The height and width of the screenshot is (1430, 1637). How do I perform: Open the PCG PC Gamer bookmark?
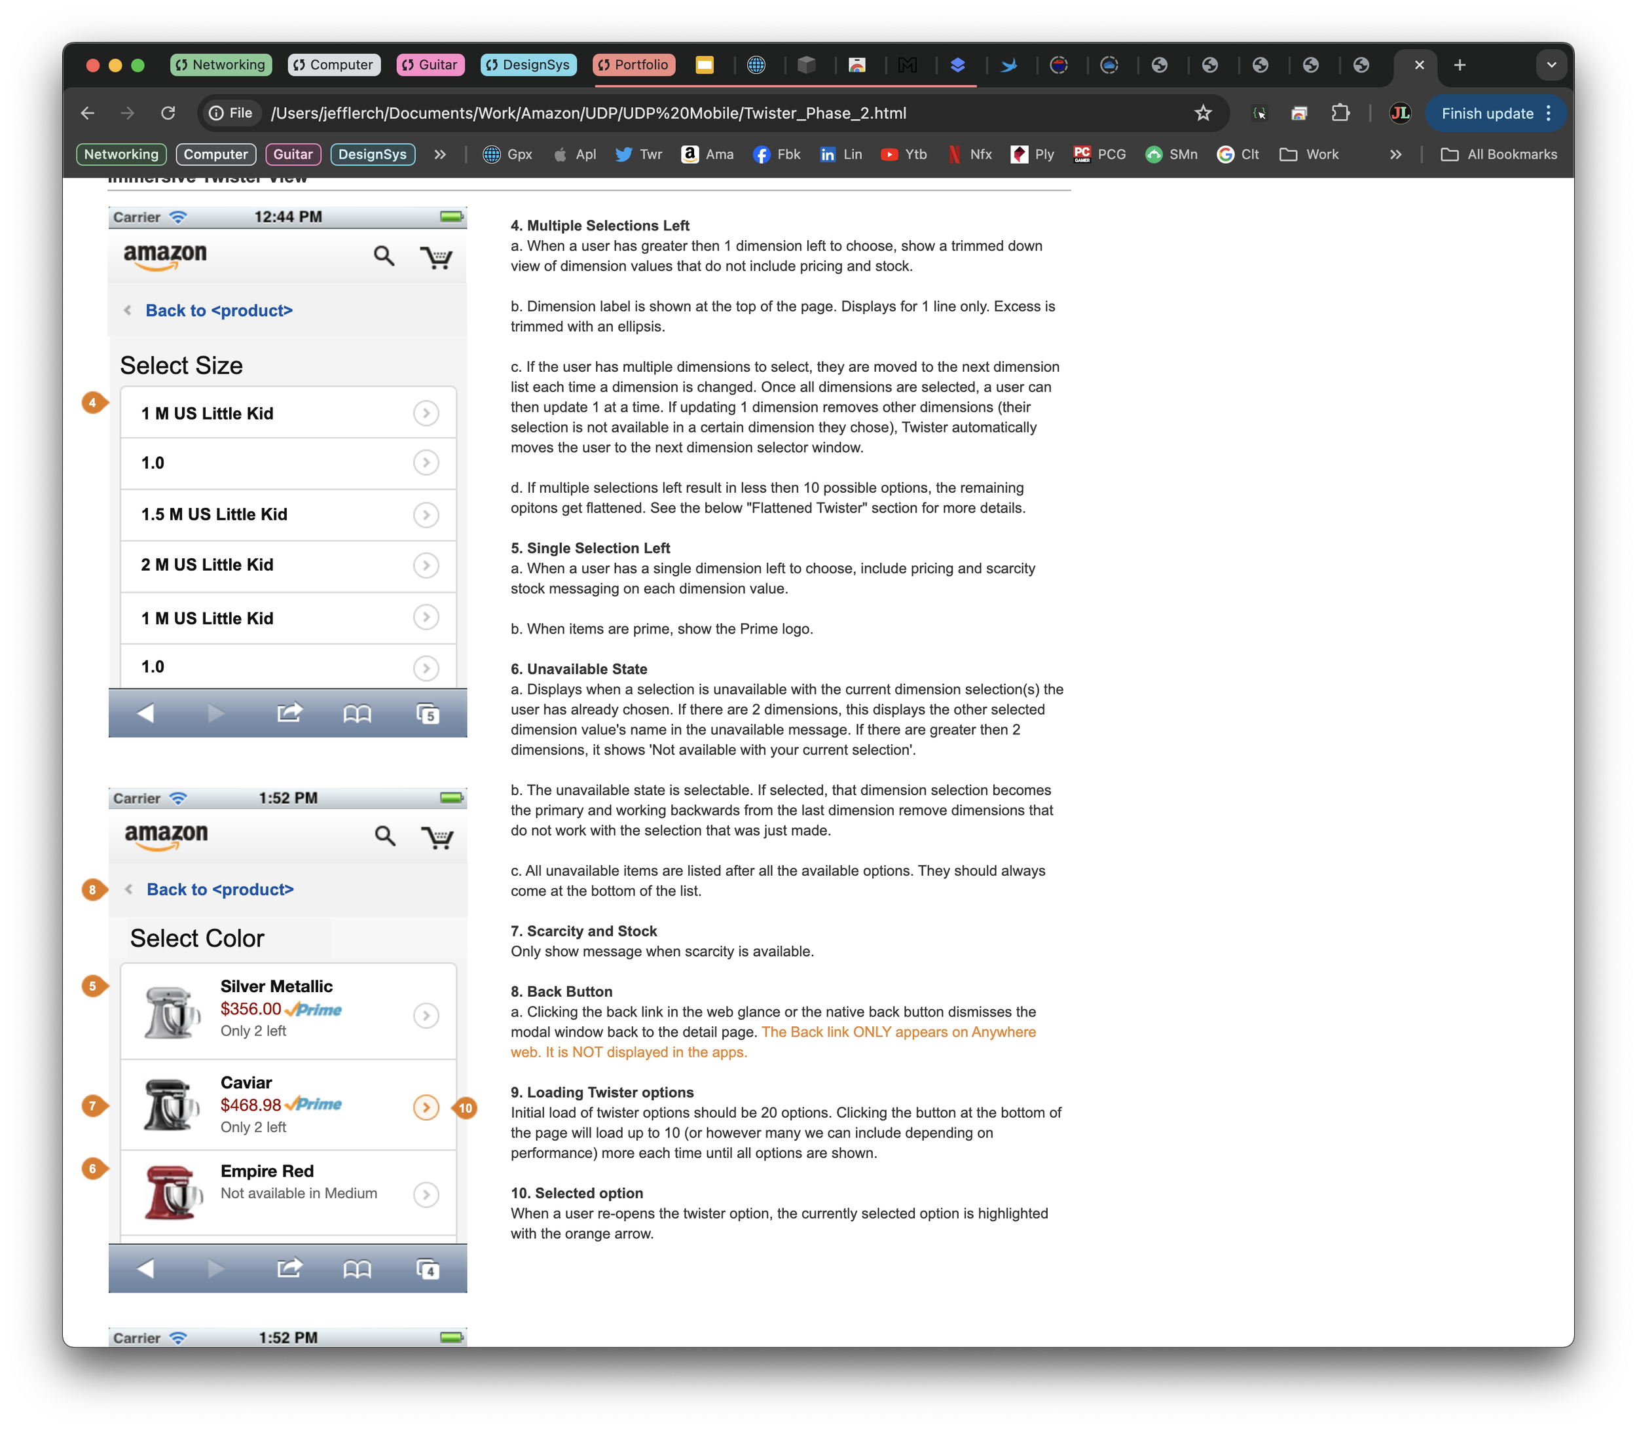1099,154
